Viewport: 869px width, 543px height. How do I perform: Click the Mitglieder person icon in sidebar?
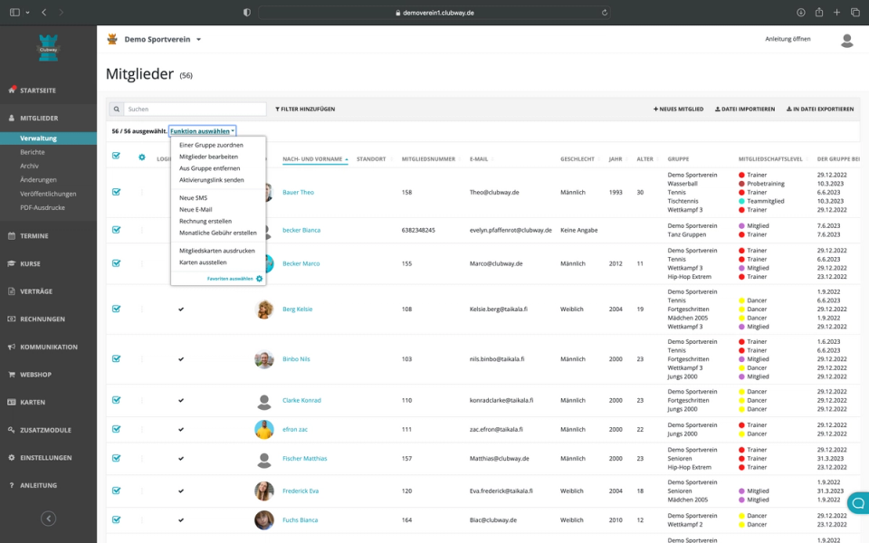(x=12, y=118)
